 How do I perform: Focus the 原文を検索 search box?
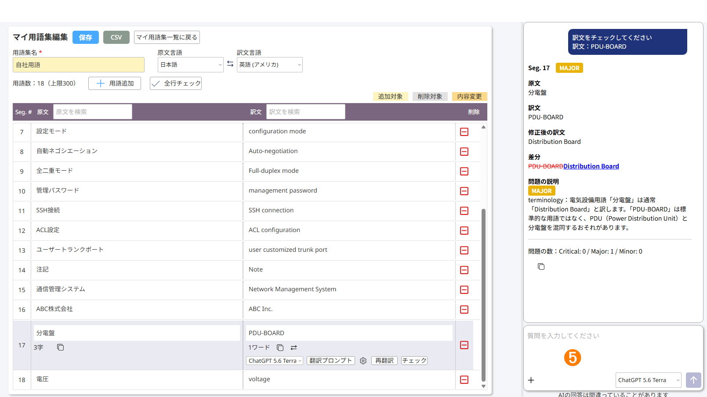[93, 111]
